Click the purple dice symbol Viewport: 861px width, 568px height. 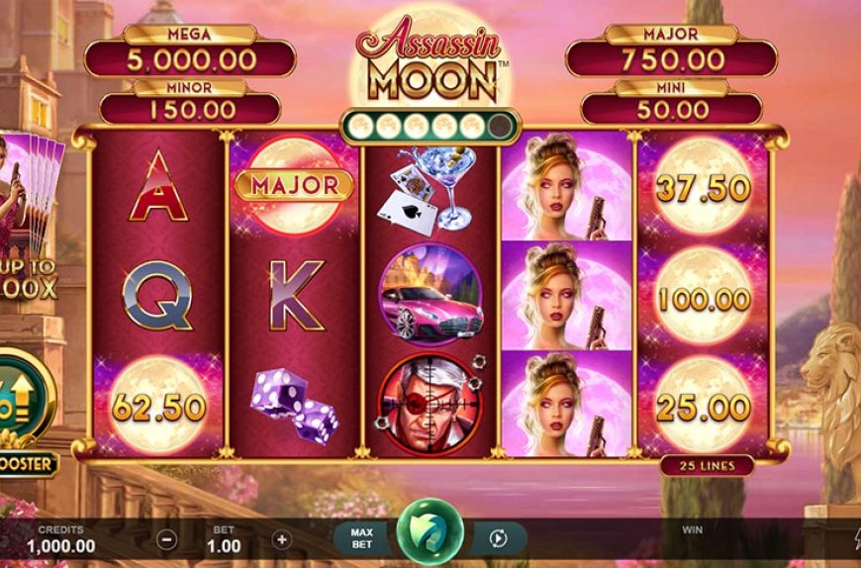(x=294, y=405)
